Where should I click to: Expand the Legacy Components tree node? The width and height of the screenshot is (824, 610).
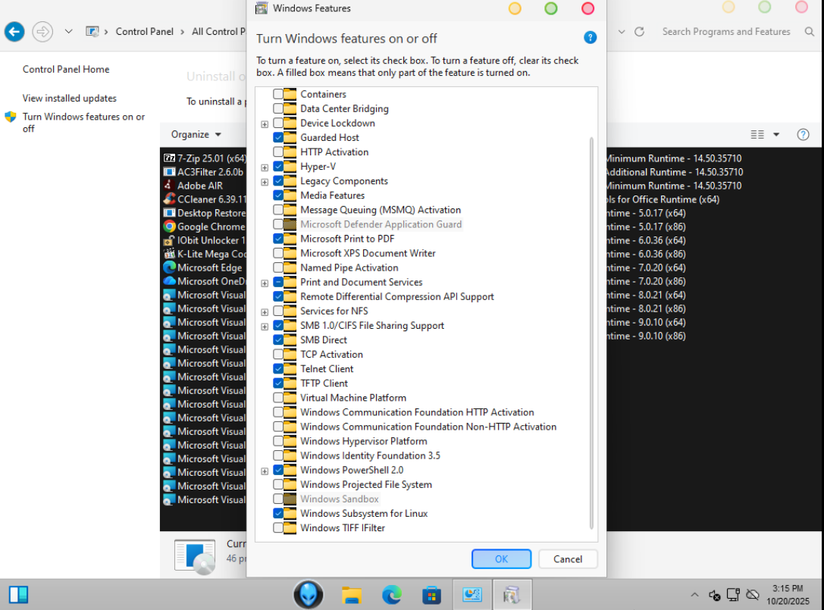265,181
